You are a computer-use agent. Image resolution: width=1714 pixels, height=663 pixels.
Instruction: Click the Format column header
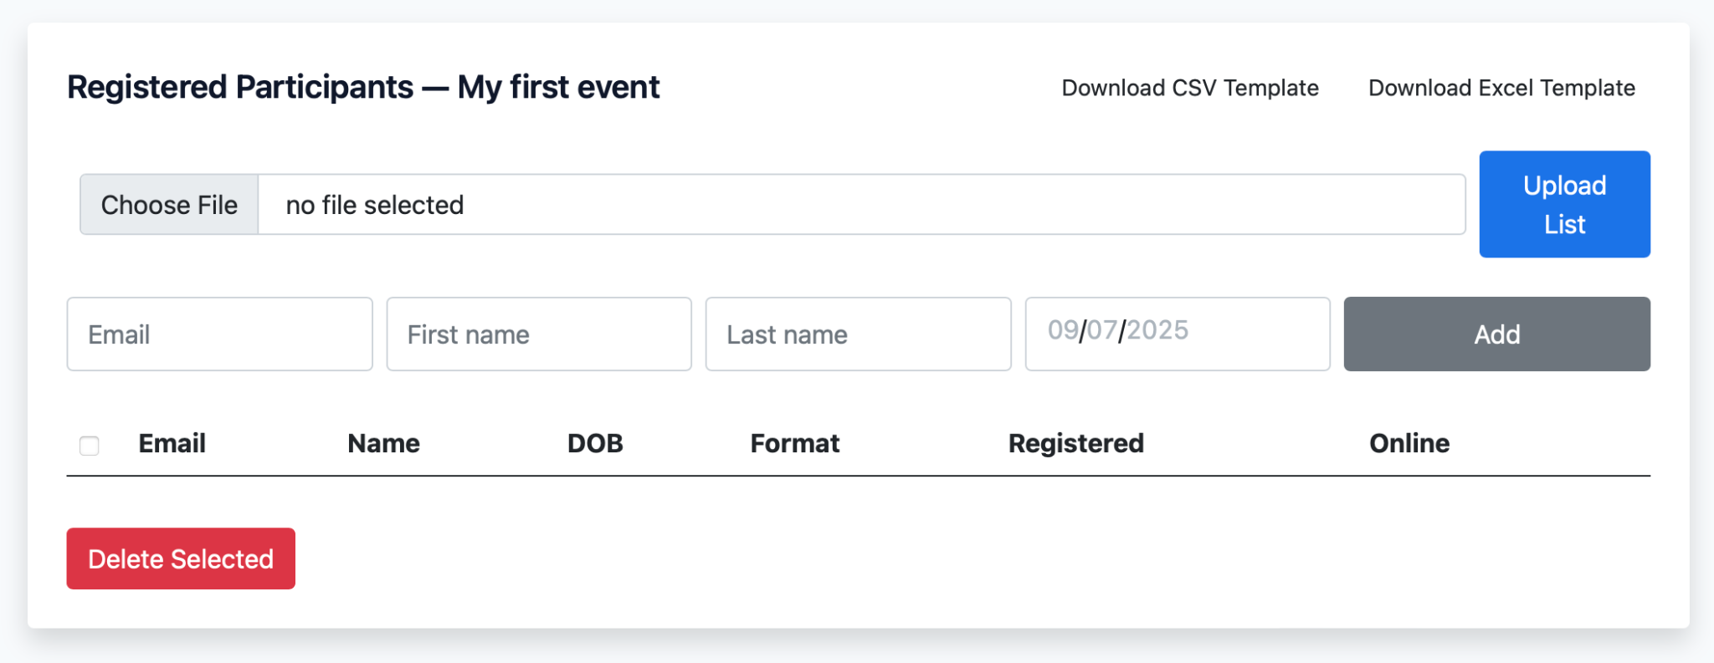tap(794, 443)
